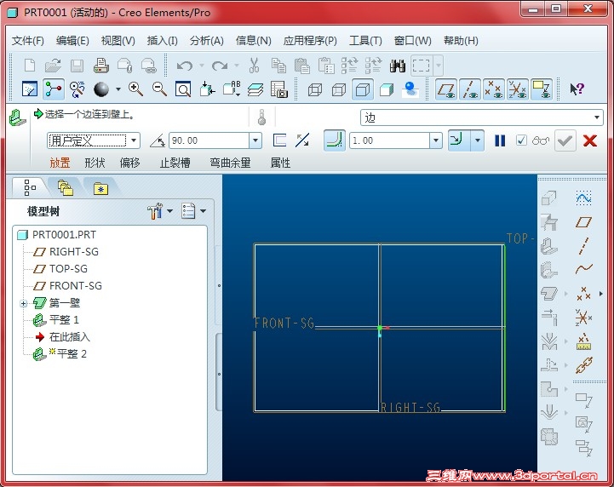Toggle no hidden display mode

[363, 89]
